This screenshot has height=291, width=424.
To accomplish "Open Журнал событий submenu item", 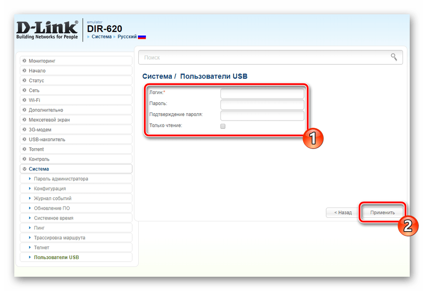I will pos(76,198).
